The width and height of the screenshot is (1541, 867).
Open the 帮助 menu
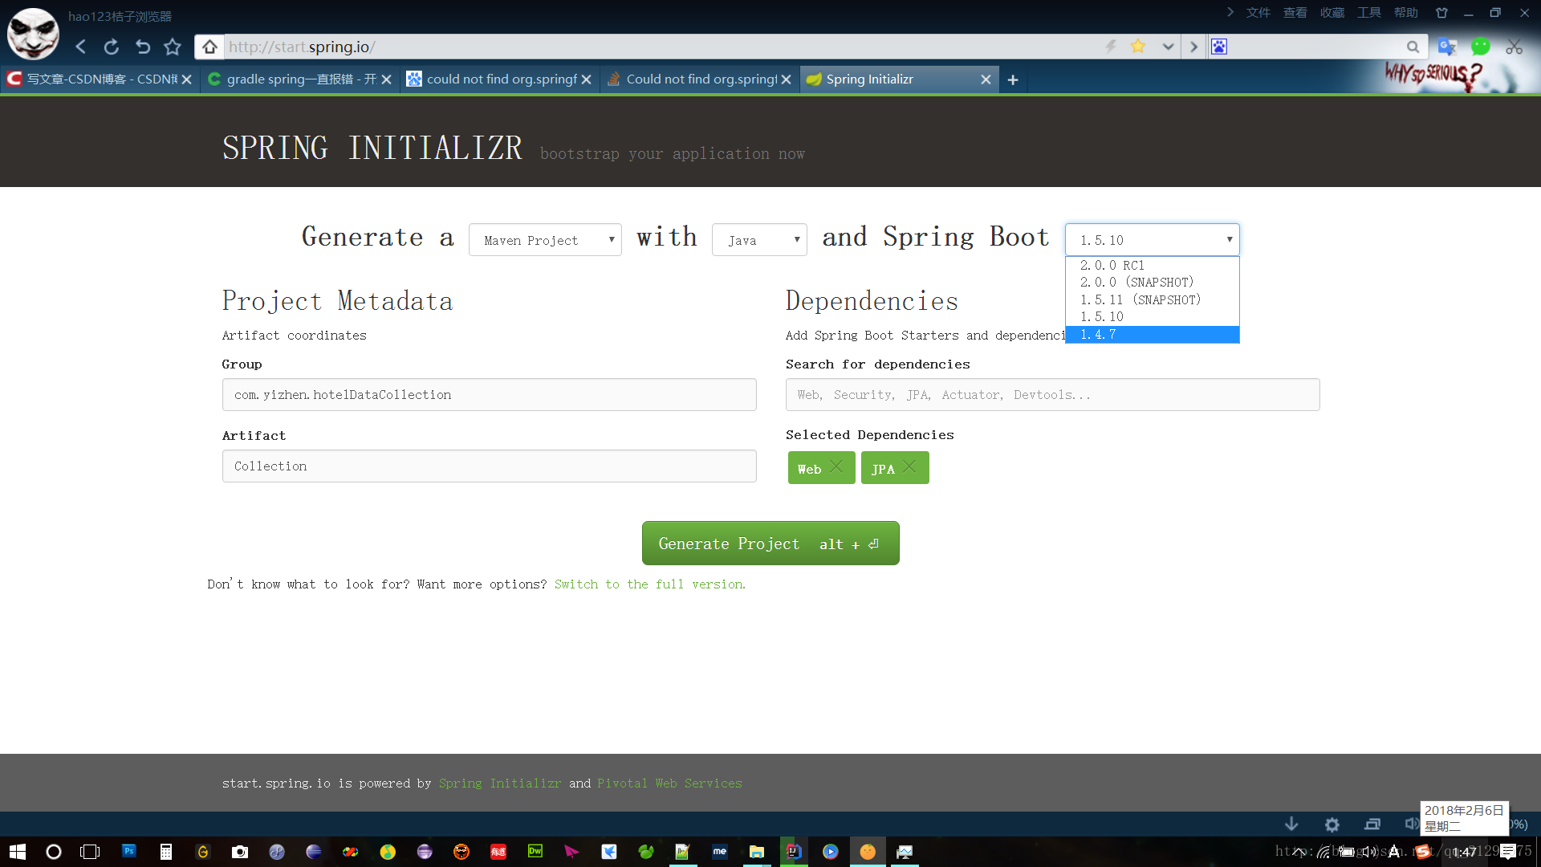tap(1405, 13)
